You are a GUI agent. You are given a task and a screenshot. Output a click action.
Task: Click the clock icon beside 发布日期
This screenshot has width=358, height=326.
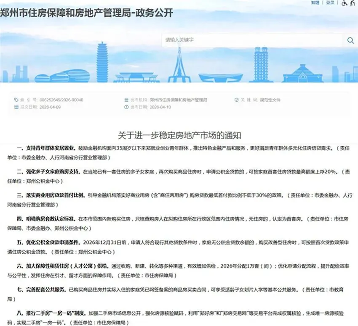pos(126,107)
